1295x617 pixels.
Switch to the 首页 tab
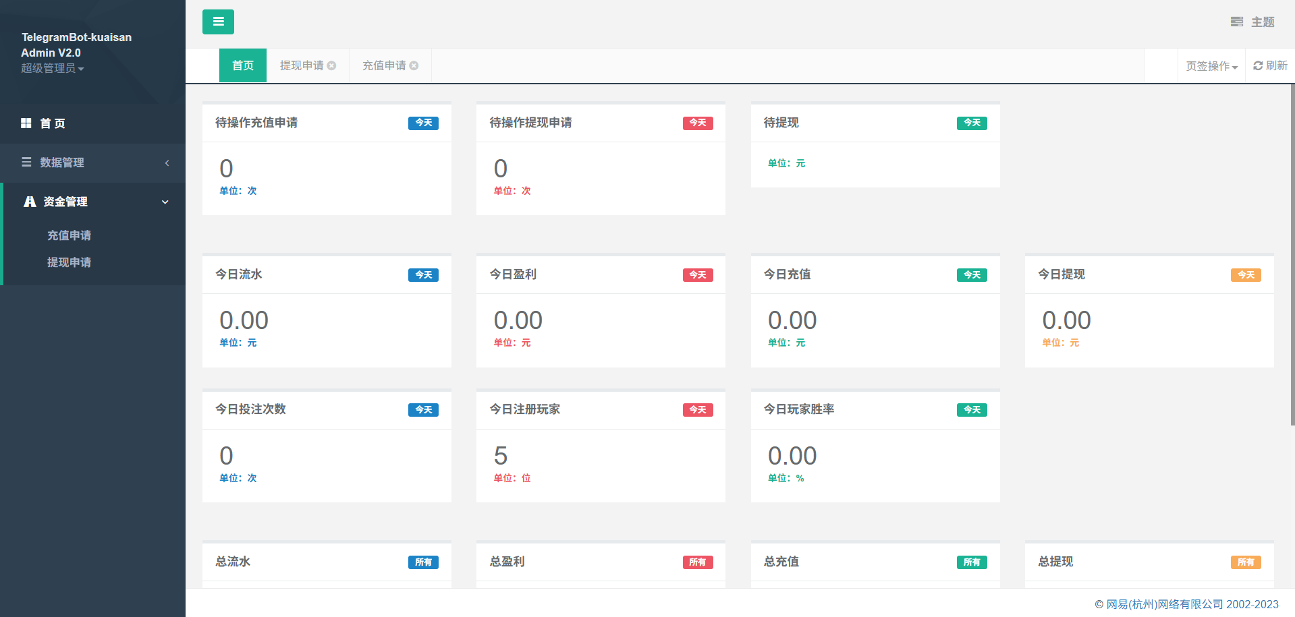[243, 65]
